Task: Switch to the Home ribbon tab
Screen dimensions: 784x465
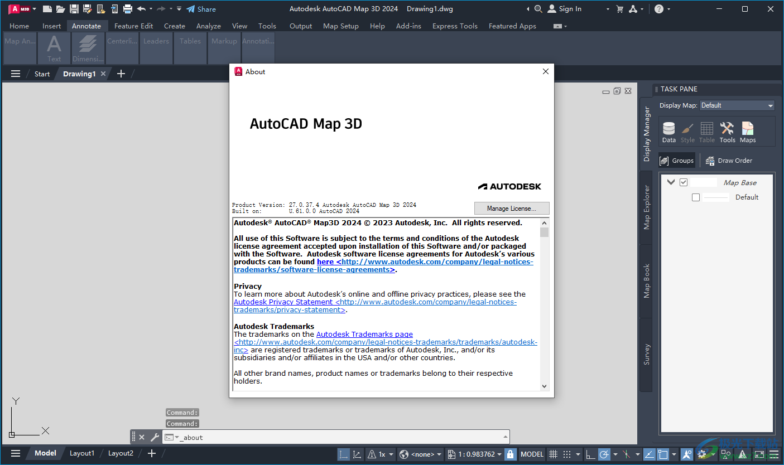Action: click(20, 26)
